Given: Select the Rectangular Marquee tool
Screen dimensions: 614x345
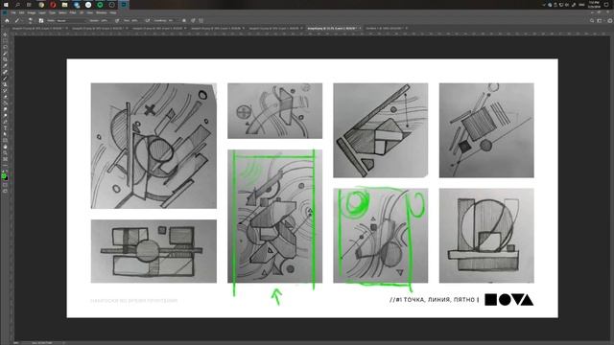Looking at the screenshot, I should point(5,40).
